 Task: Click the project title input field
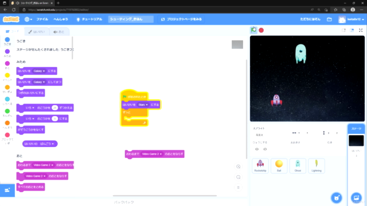(131, 19)
